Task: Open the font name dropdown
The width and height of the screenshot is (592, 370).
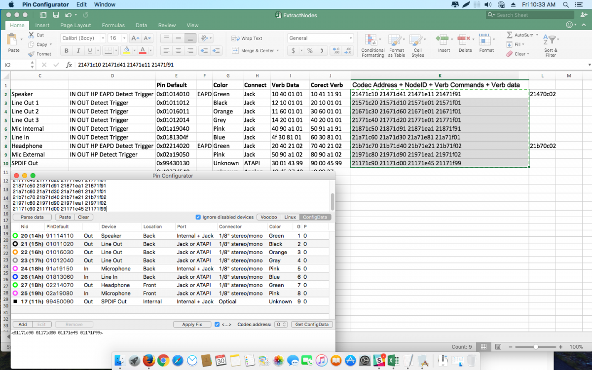Action: coord(103,38)
